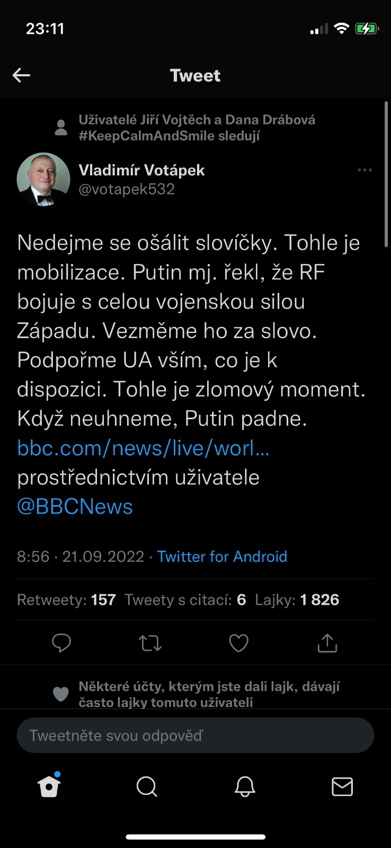The height and width of the screenshot is (848, 391).
Task: Tap the retweet arrows icon
Action: click(150, 643)
